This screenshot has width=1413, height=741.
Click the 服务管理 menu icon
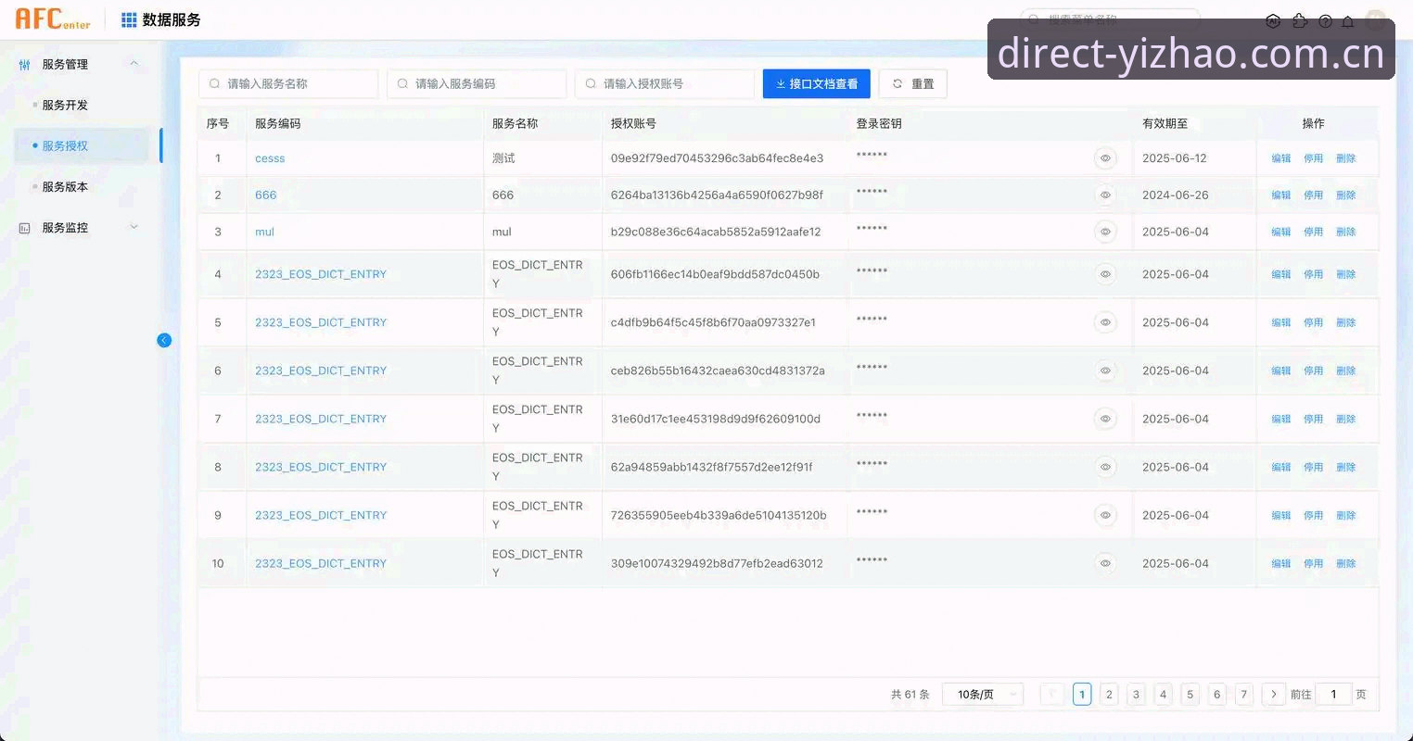(25, 65)
